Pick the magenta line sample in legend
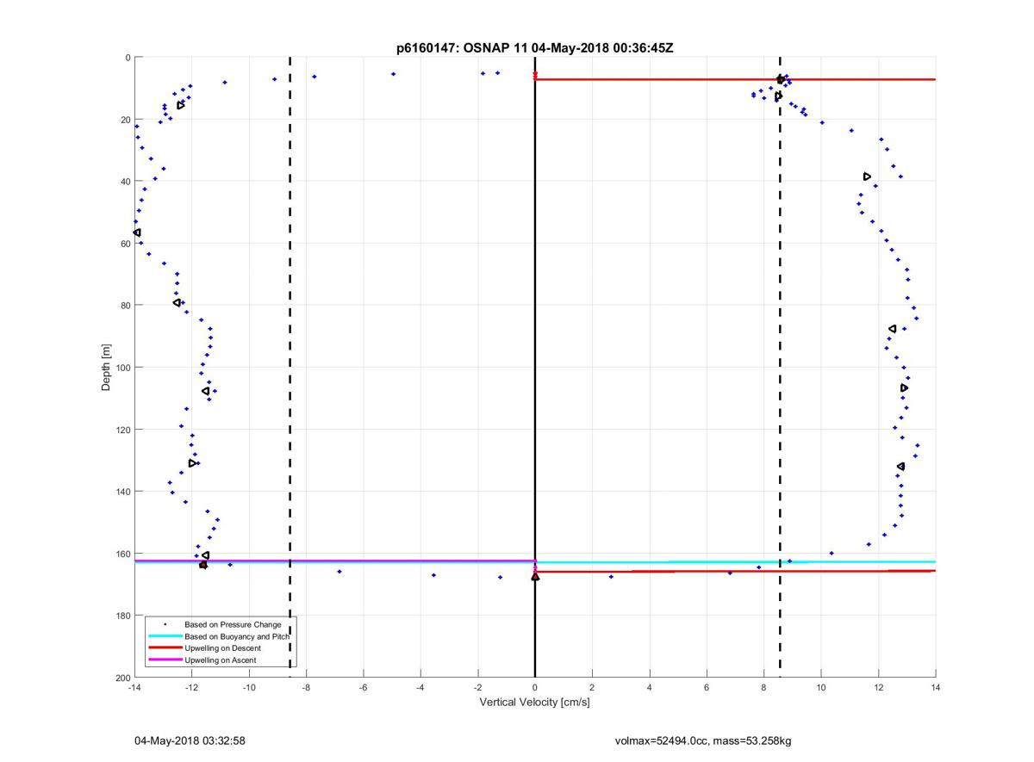 (x=165, y=660)
